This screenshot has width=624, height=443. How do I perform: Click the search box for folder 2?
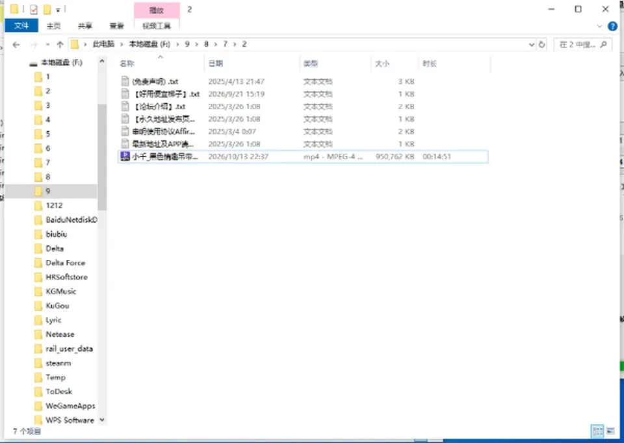[582, 45]
